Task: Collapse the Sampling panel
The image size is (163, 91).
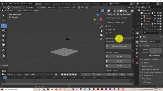Action: [x=140, y=45]
